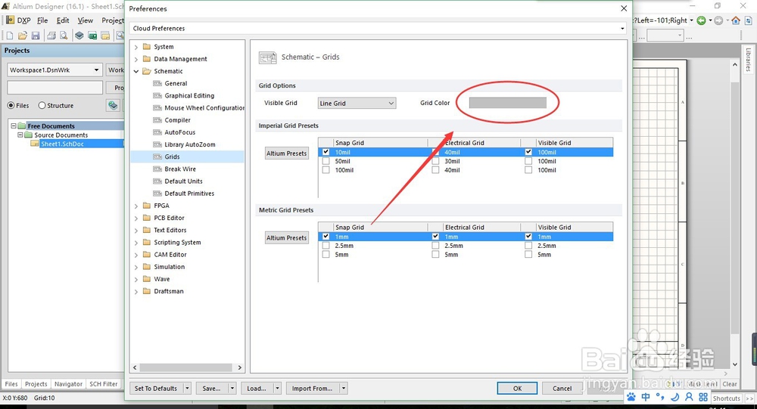Toggle the 10mil imperial snap grid checkbox
757x409 pixels.
[326, 152]
